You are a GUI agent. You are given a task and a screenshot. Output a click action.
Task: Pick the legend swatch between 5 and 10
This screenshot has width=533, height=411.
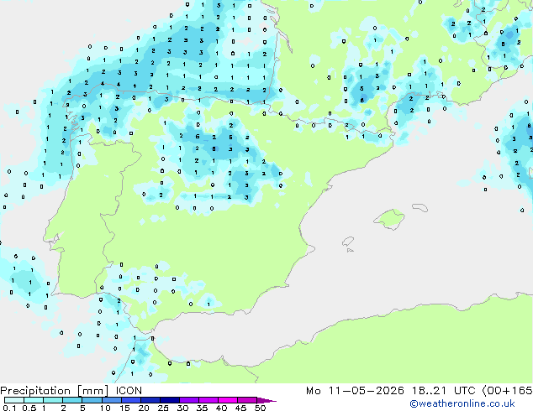(92, 400)
